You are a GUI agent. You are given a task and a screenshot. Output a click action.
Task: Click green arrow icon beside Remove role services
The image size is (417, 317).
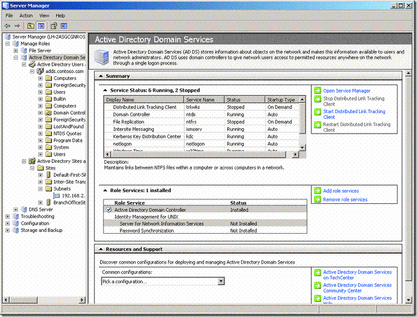(317, 199)
